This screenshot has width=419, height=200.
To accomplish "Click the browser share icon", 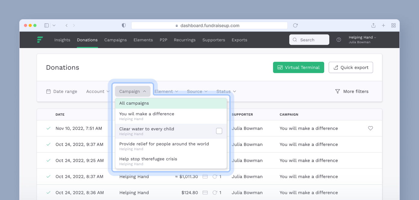I will 373,26.
